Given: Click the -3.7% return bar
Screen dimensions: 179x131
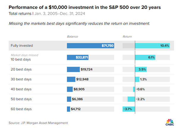Looking at the screenshot, I should (x=128, y=109).
